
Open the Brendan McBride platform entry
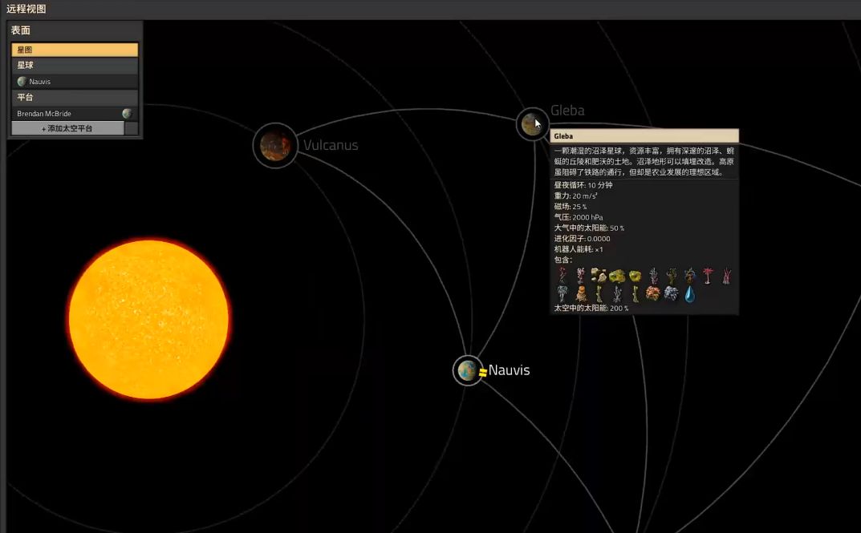click(x=75, y=114)
